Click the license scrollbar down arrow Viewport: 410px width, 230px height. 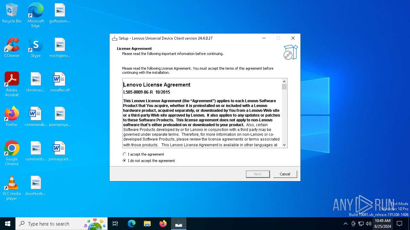point(284,145)
